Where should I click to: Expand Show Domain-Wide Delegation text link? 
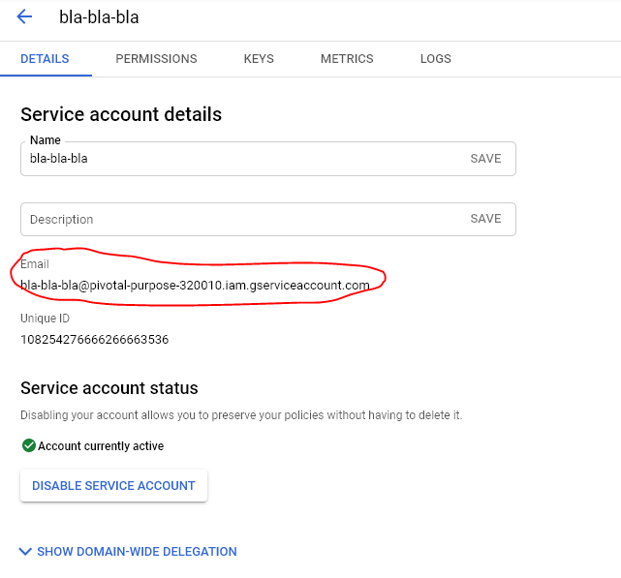tap(137, 552)
